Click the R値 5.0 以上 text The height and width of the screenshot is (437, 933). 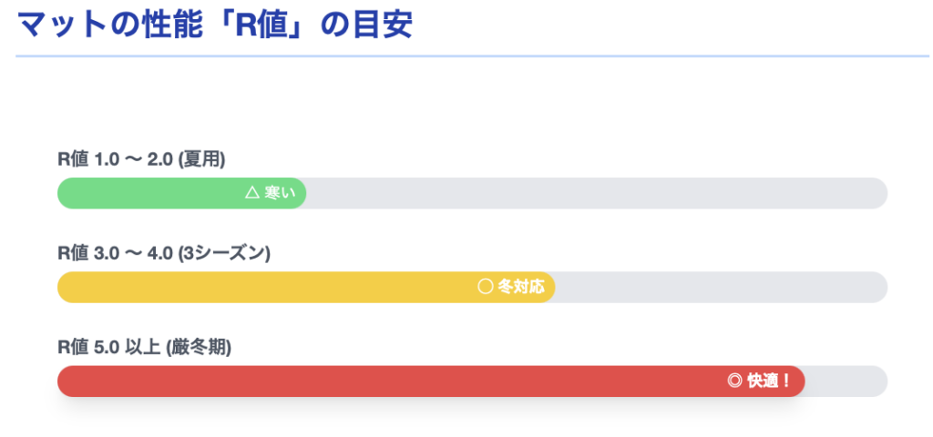pyautogui.click(x=109, y=347)
